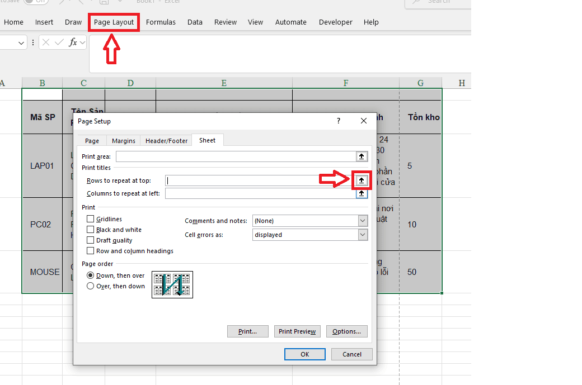
Task: Select Down, then over radio button
Action: point(90,275)
